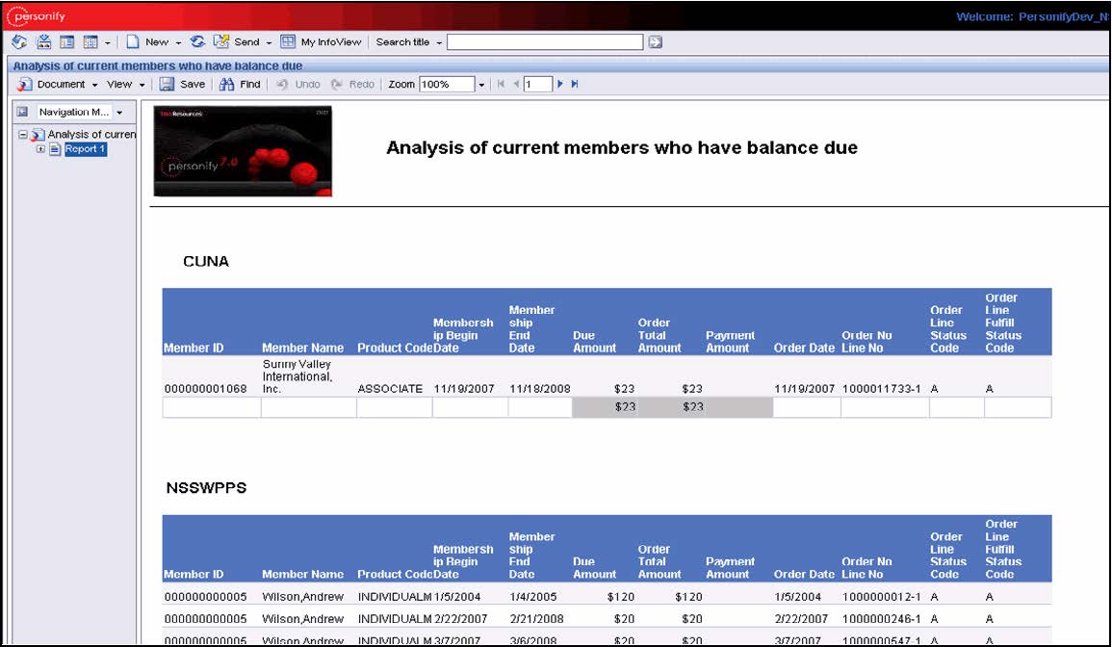This screenshot has height=647, width=1112.
Task: Open the Zoom dropdown arrow
Action: point(481,85)
